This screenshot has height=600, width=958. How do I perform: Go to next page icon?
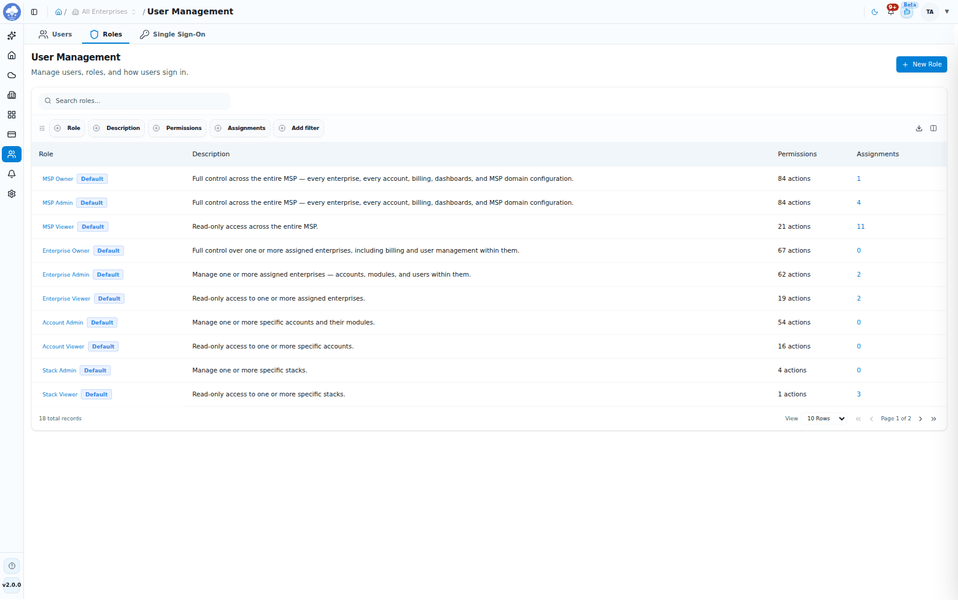tap(920, 419)
